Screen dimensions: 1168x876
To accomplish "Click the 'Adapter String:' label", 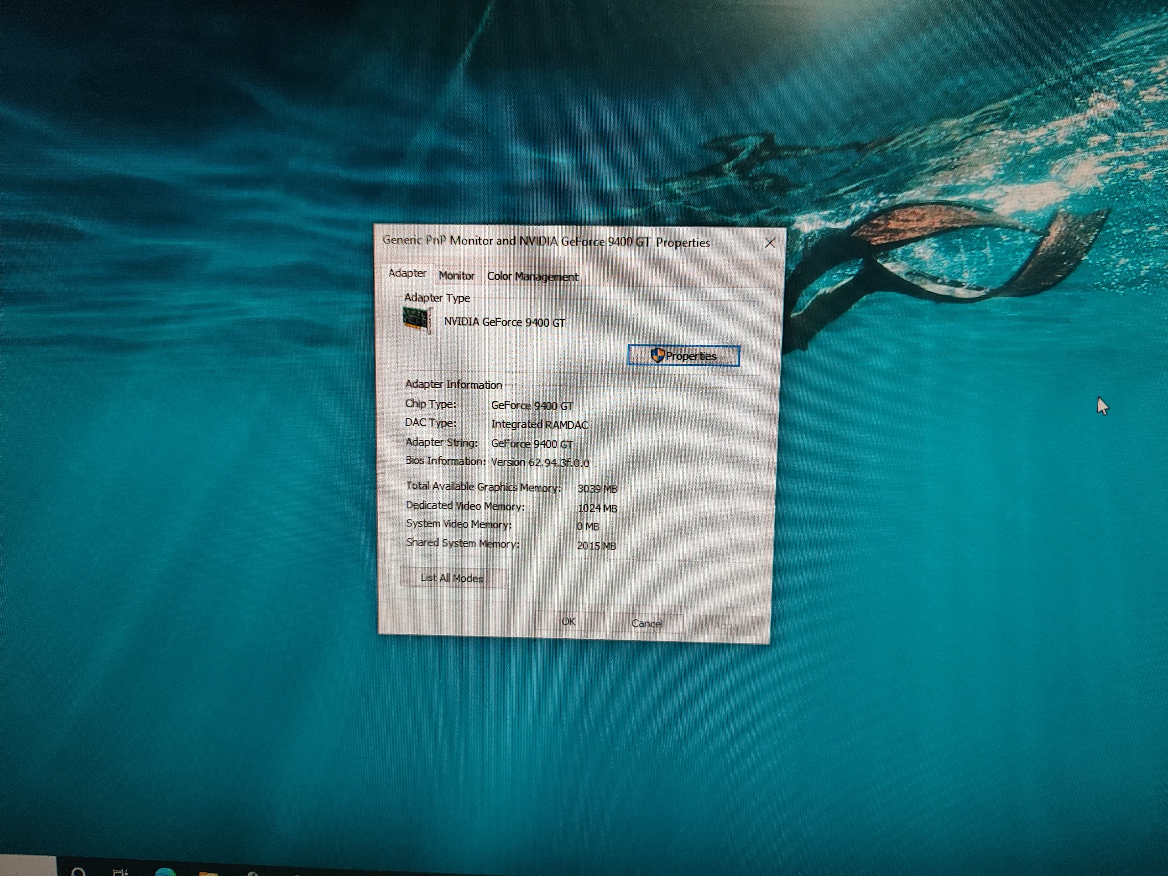I will click(442, 443).
